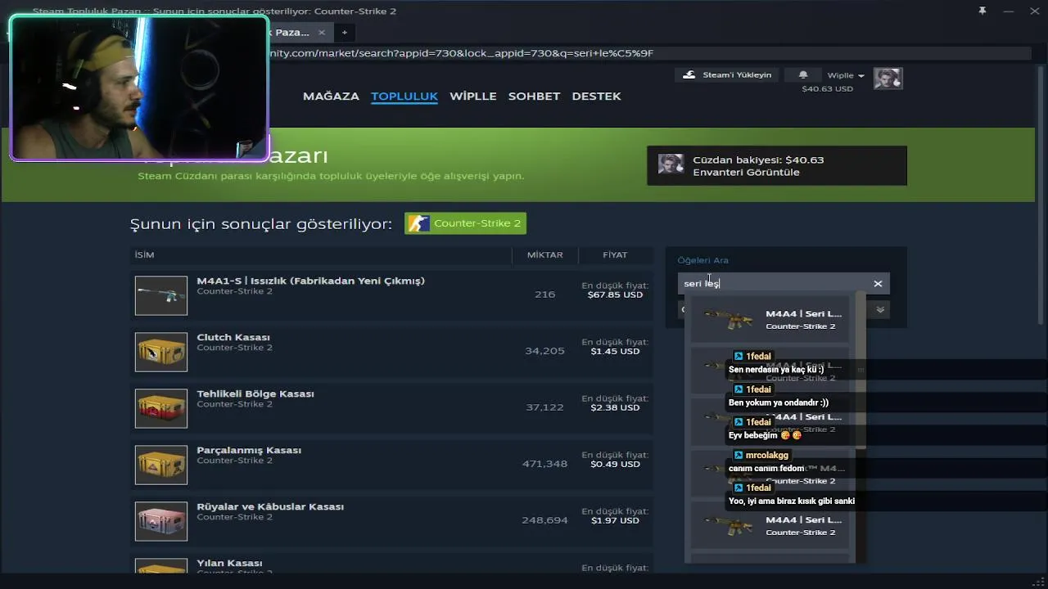Click the Parçalanmış Kasası listing name

(x=249, y=450)
